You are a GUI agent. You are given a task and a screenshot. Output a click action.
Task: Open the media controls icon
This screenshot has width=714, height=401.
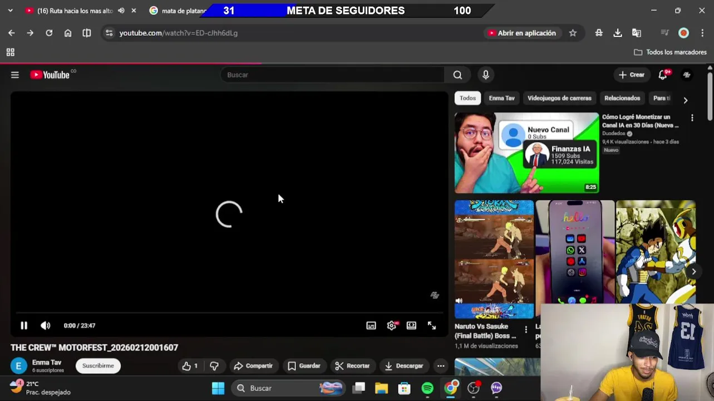(x=664, y=33)
